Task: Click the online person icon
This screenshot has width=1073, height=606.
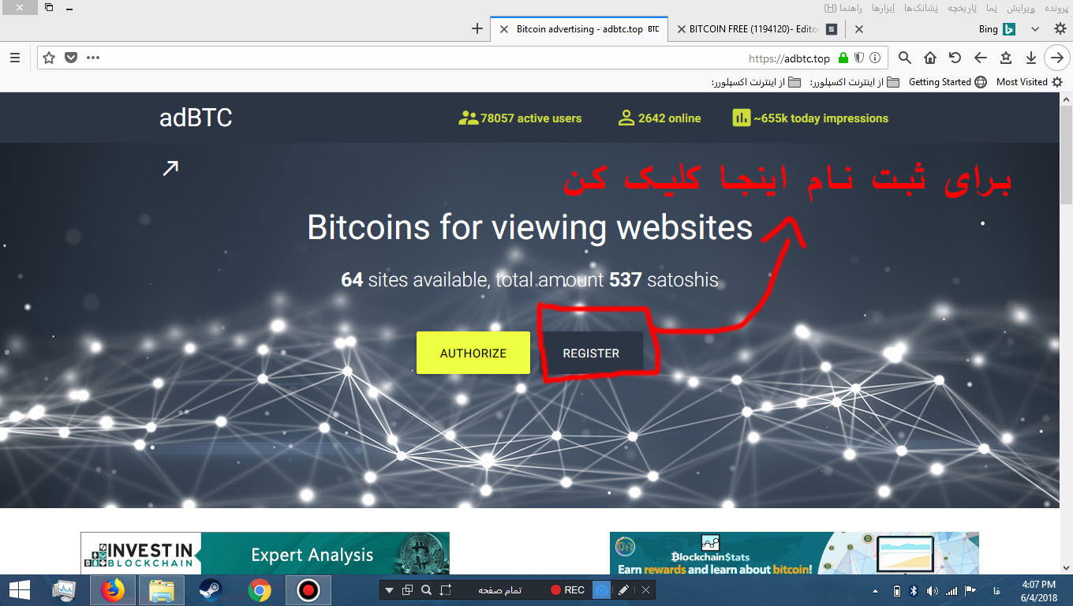Action: (626, 118)
